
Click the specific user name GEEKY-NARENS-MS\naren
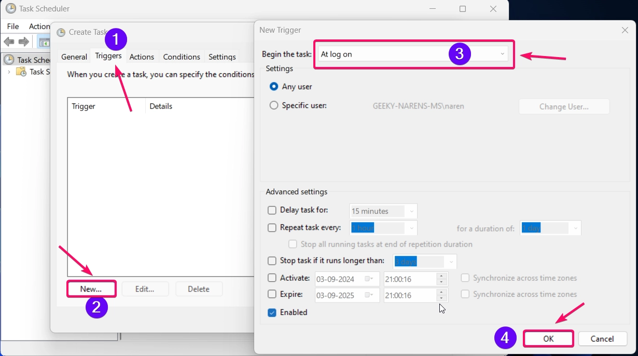419,106
